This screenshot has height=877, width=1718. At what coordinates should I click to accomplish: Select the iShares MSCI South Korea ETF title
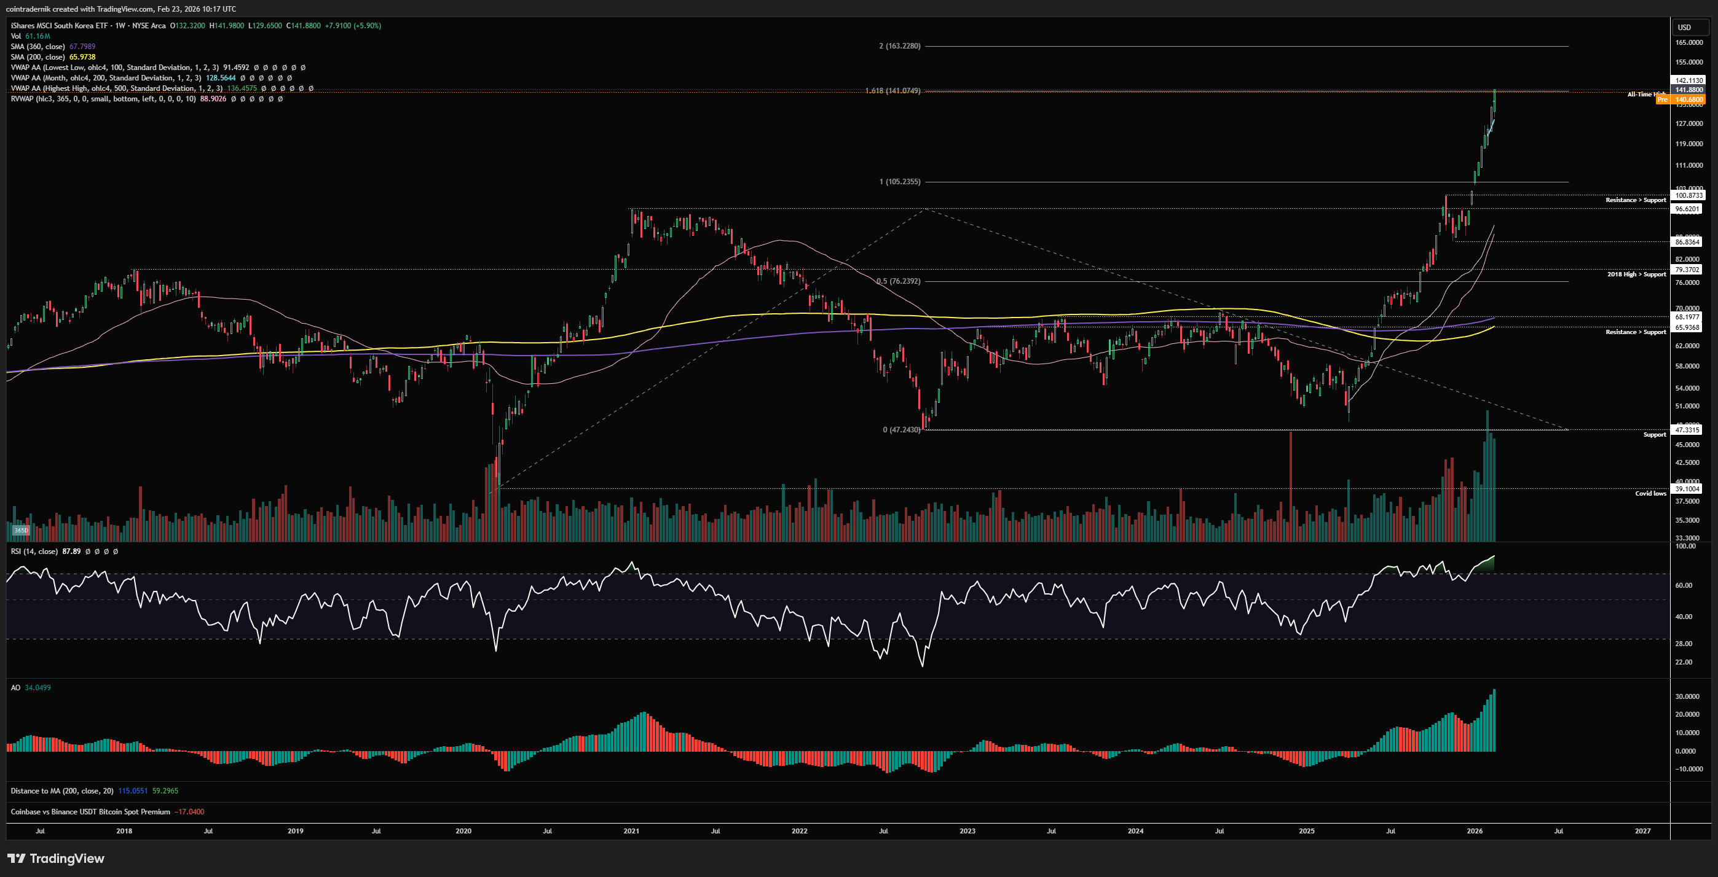60,25
